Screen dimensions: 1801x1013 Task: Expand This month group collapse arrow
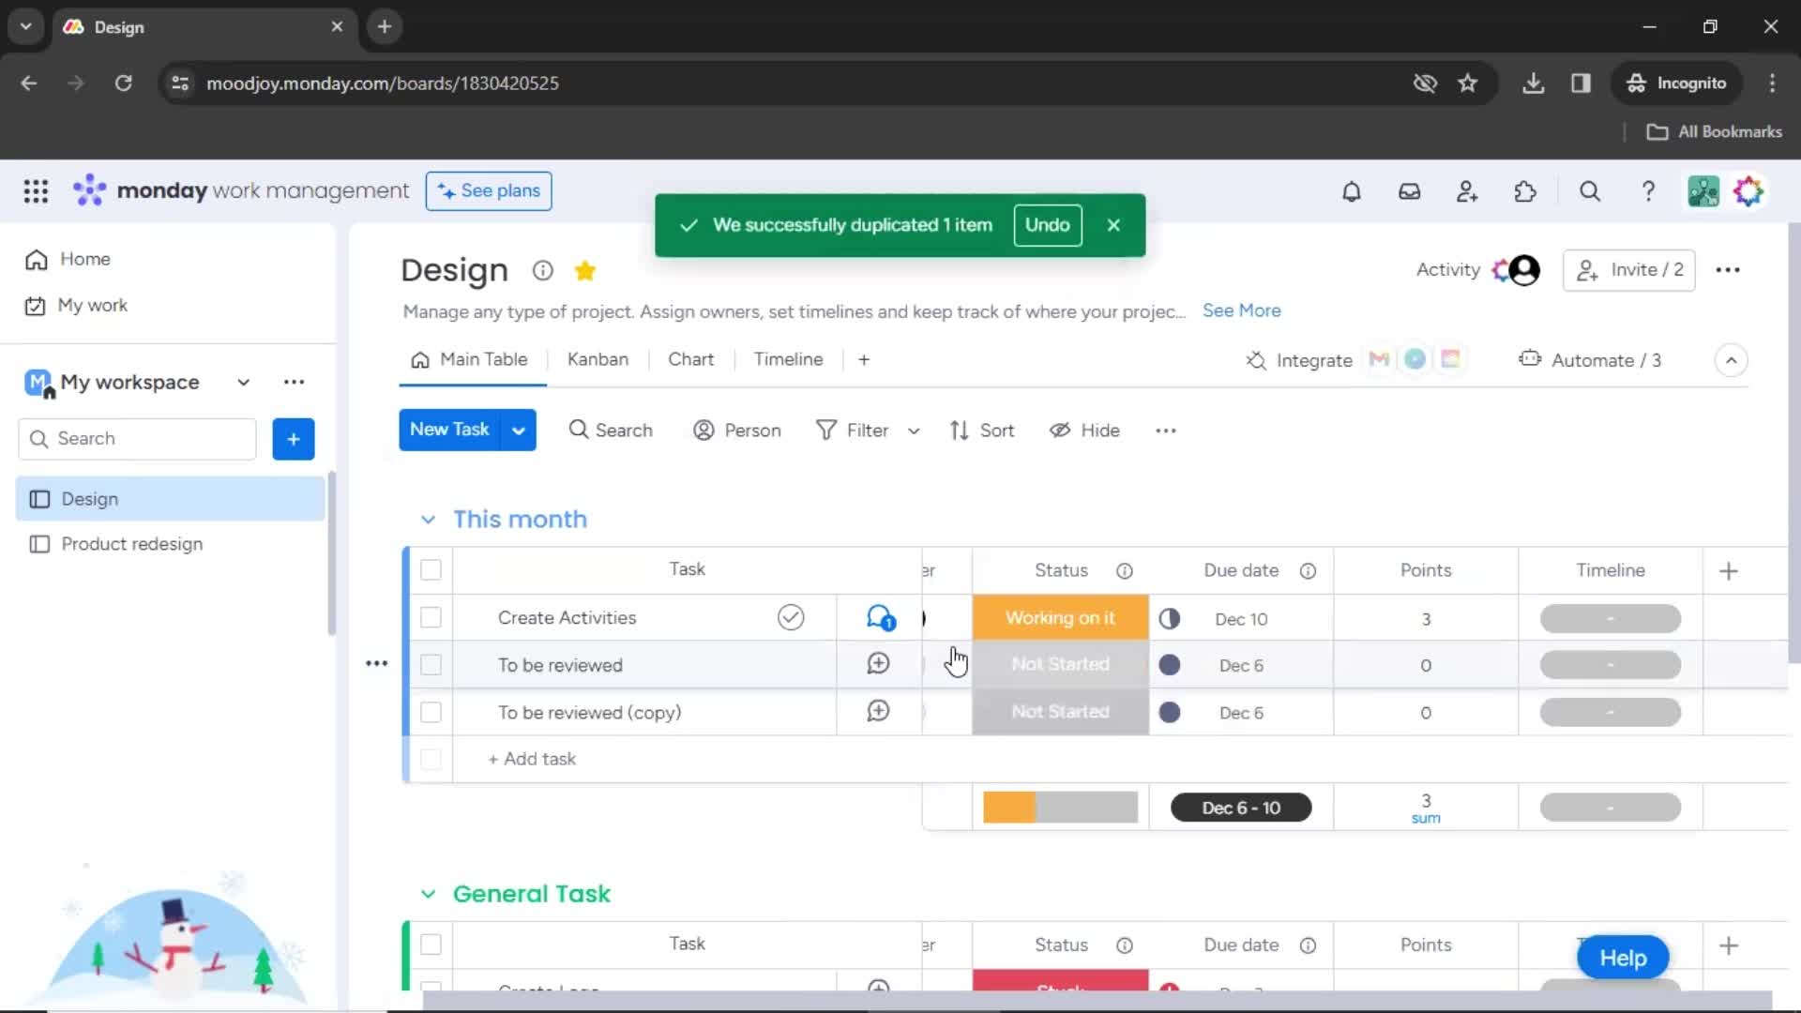tap(428, 520)
